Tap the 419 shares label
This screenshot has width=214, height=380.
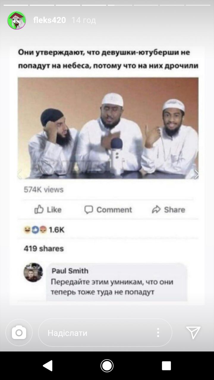(44, 248)
